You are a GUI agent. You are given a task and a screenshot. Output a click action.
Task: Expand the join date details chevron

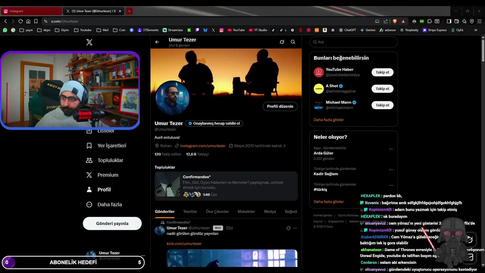[285, 146]
